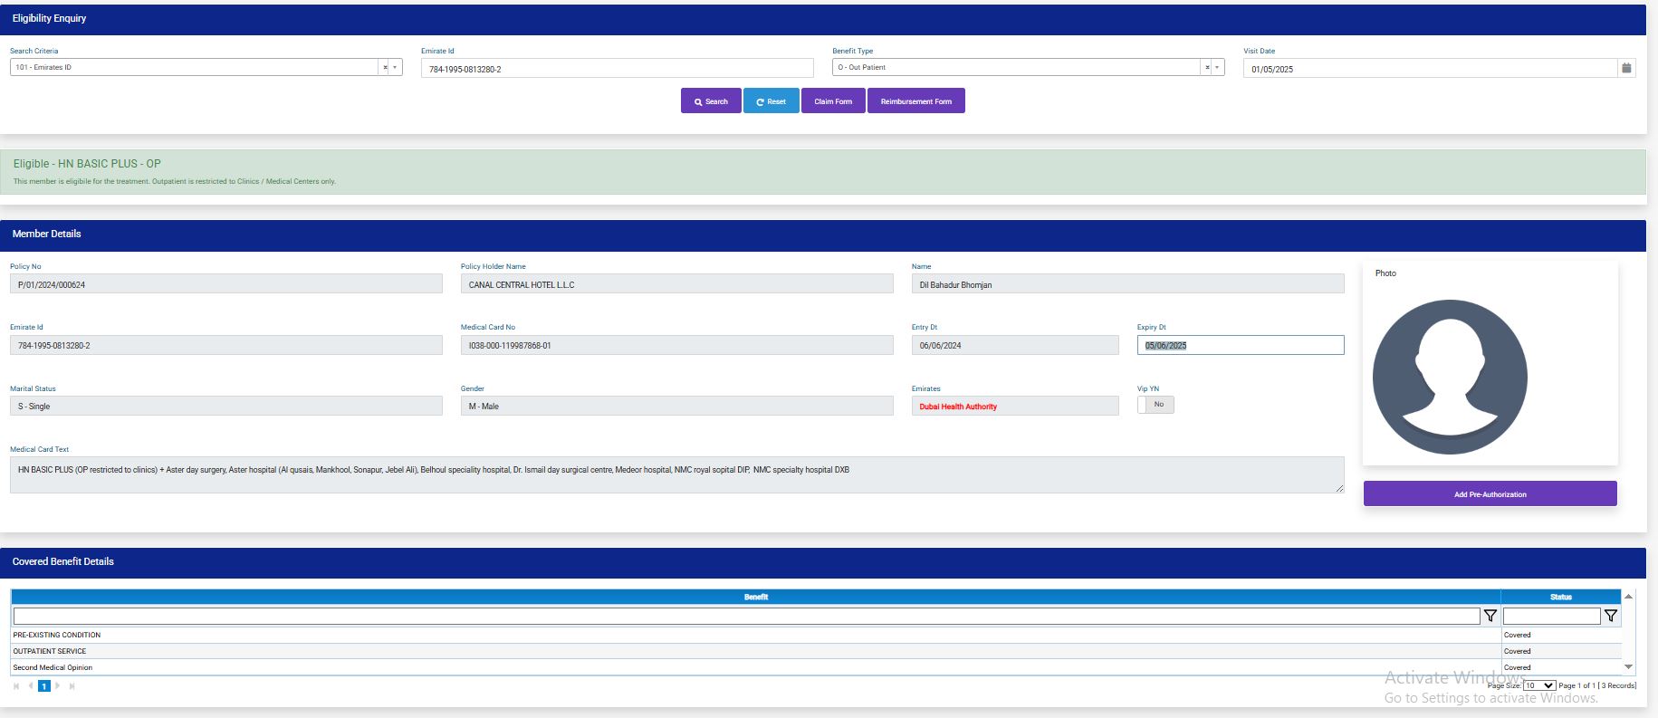
Task: Open the Page Size dropdown
Action: click(x=1538, y=685)
